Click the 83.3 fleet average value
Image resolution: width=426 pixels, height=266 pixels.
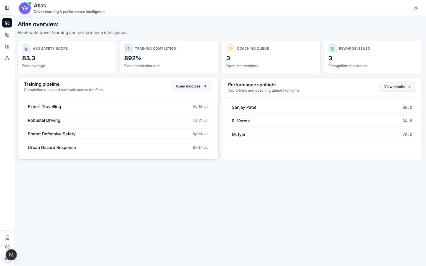tap(29, 58)
